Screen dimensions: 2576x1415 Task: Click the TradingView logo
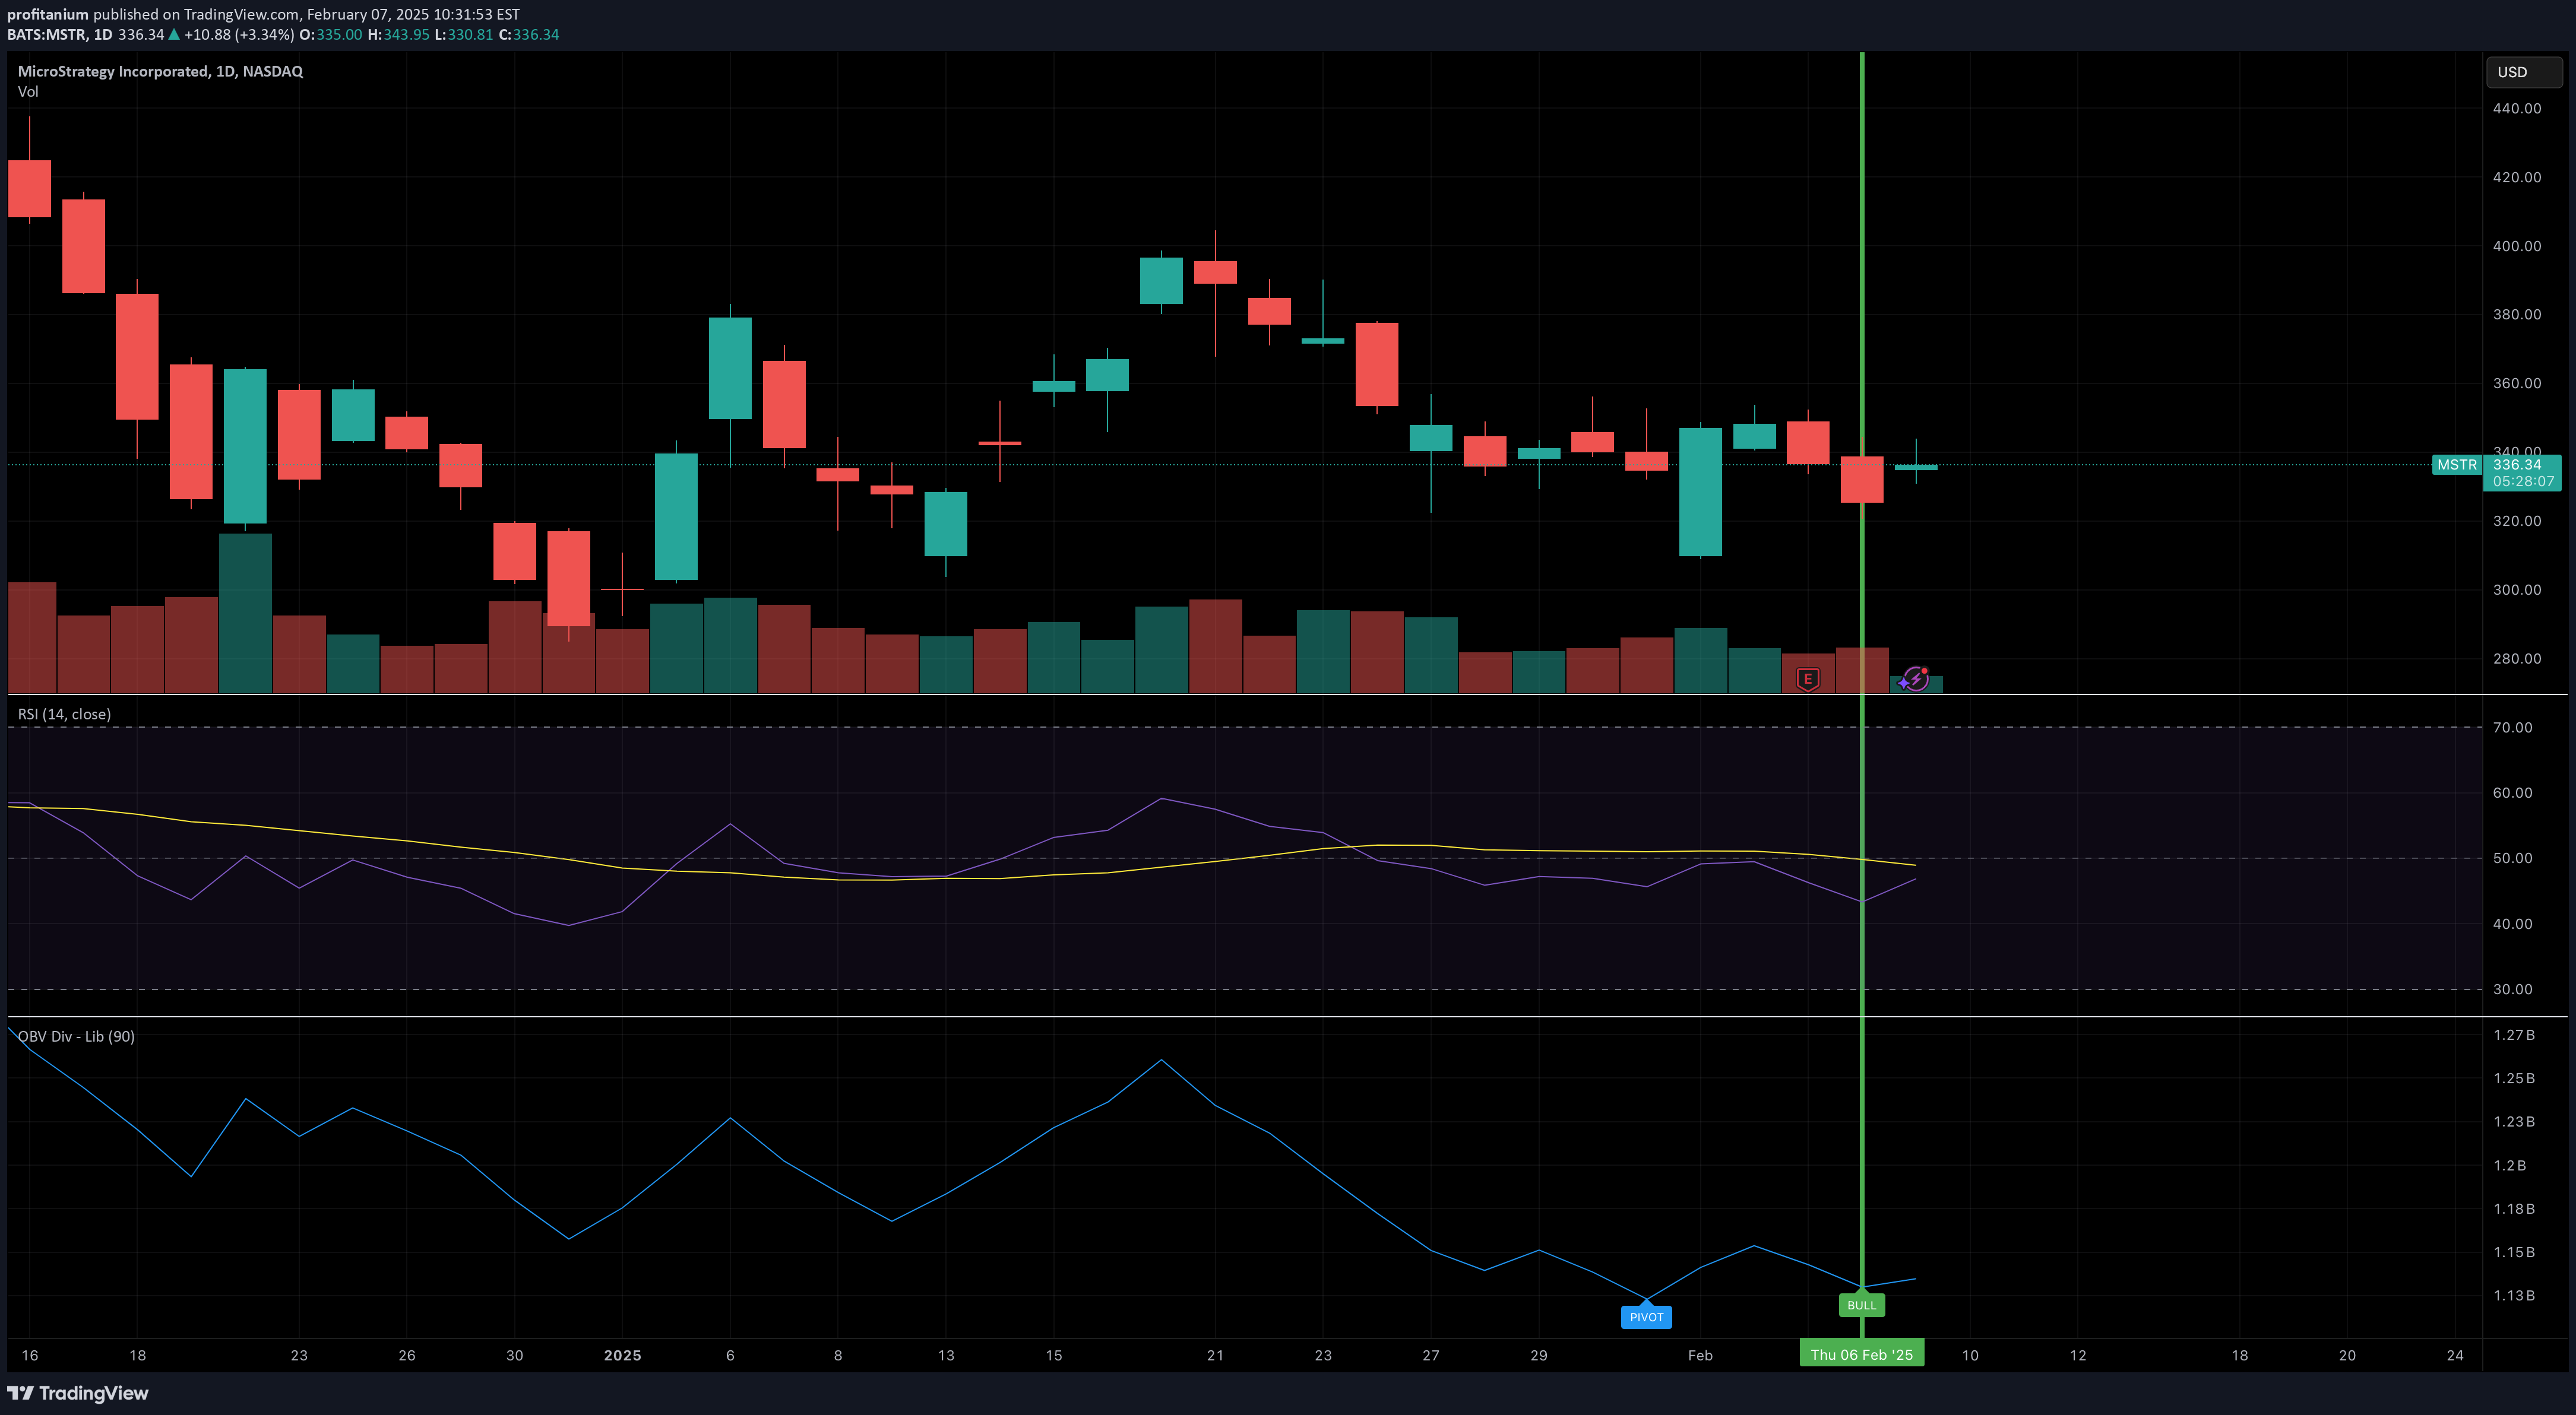78,1393
